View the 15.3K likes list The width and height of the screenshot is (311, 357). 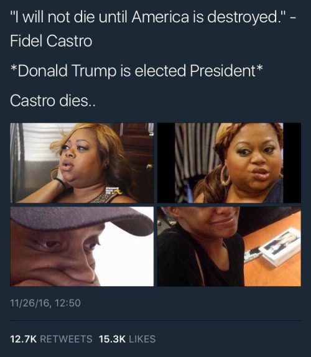(128, 339)
